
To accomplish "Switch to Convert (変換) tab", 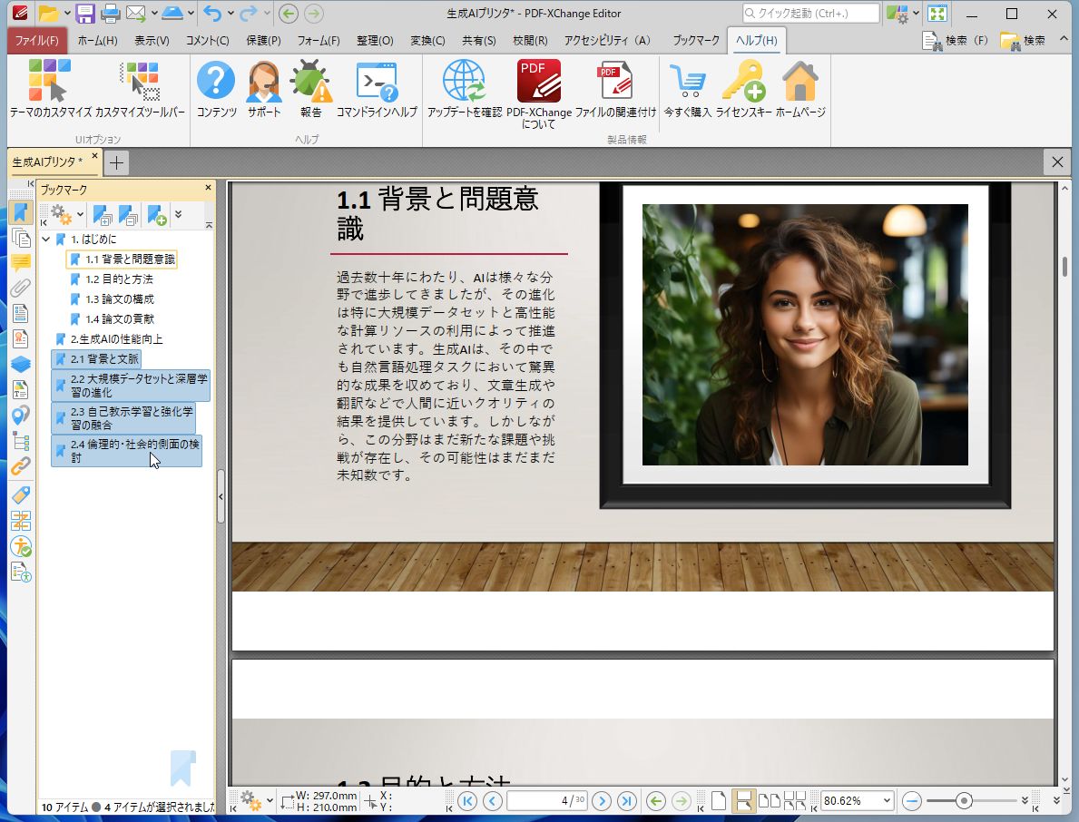I will [x=427, y=41].
